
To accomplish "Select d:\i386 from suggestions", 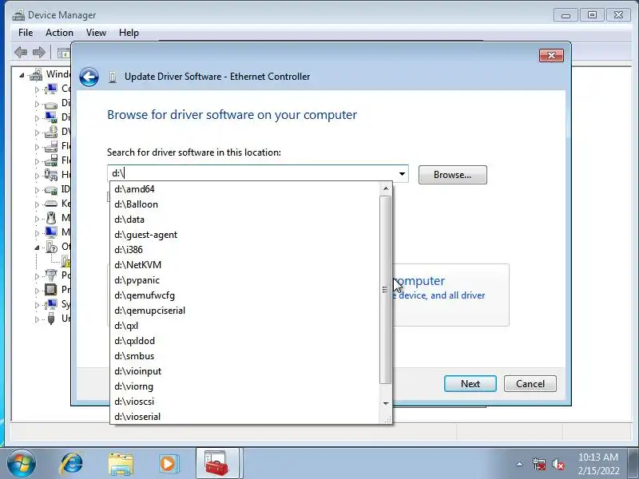I will click(245, 250).
